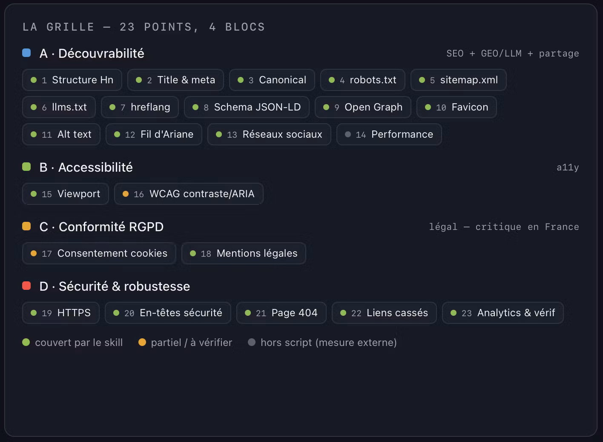The image size is (603, 442).
Task: Click the blue square beside A · Découvrabilité
Action: pyautogui.click(x=26, y=53)
